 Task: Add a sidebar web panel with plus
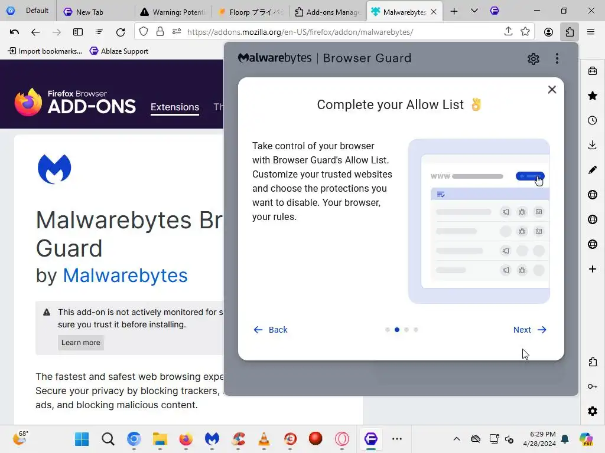pos(593,269)
